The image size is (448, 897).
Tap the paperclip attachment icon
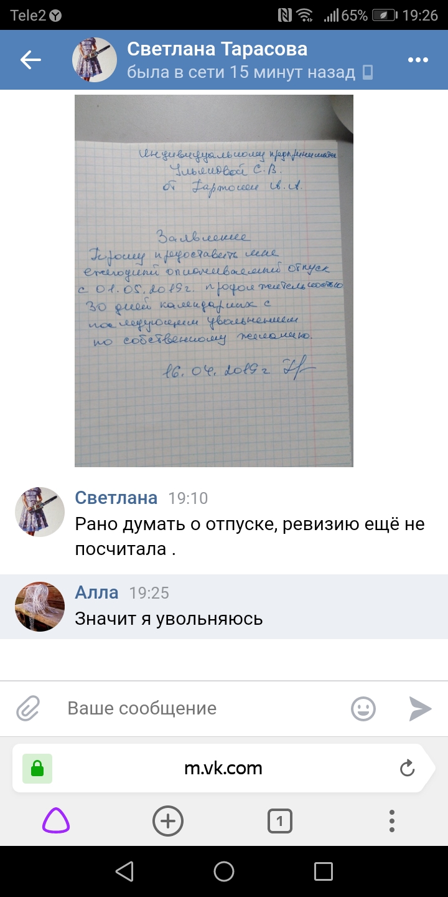28,708
